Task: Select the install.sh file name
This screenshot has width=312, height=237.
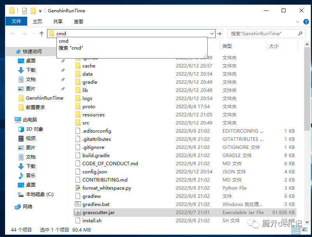Action: [x=92, y=221]
